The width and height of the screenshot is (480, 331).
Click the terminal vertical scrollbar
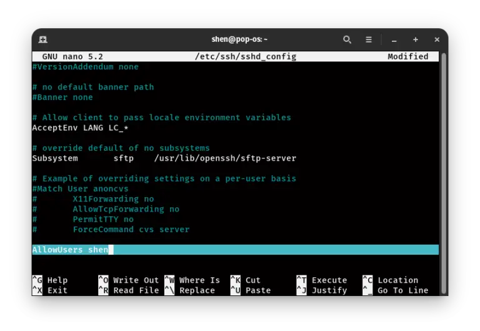click(x=444, y=174)
